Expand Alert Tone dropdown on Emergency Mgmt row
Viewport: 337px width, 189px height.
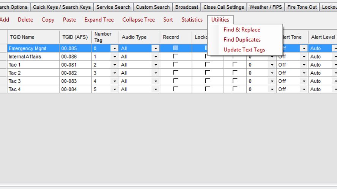click(x=304, y=48)
